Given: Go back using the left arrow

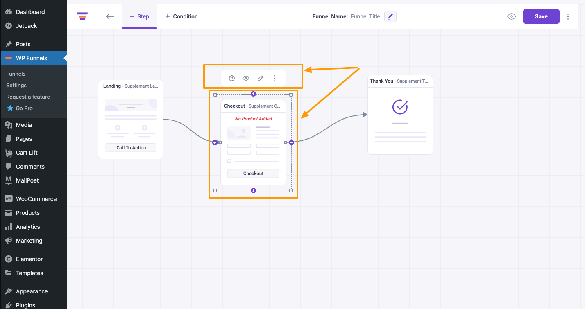Looking at the screenshot, I should [x=110, y=16].
